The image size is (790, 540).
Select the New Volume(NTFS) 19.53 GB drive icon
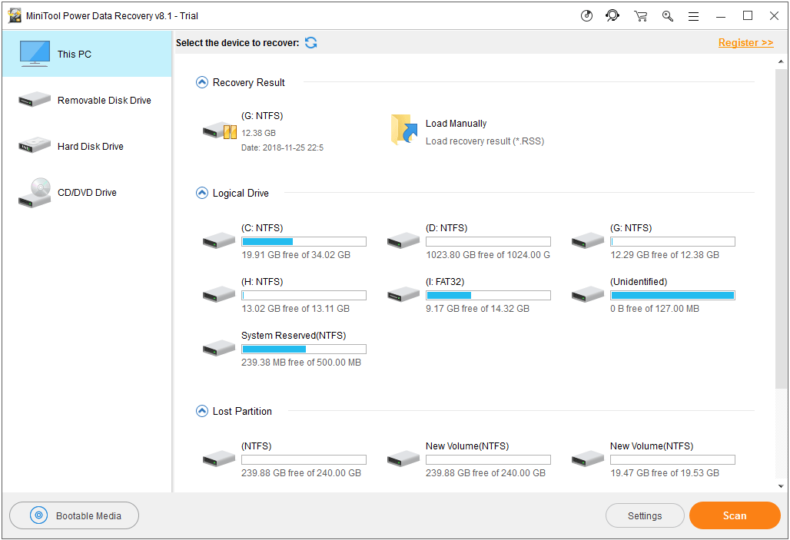[x=587, y=459]
